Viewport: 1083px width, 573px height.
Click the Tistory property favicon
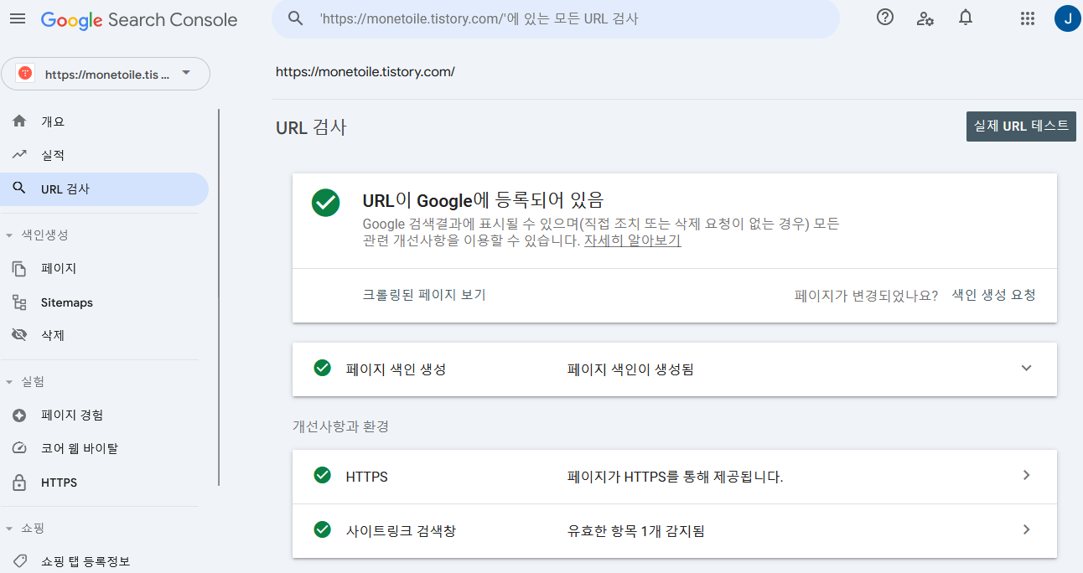25,74
